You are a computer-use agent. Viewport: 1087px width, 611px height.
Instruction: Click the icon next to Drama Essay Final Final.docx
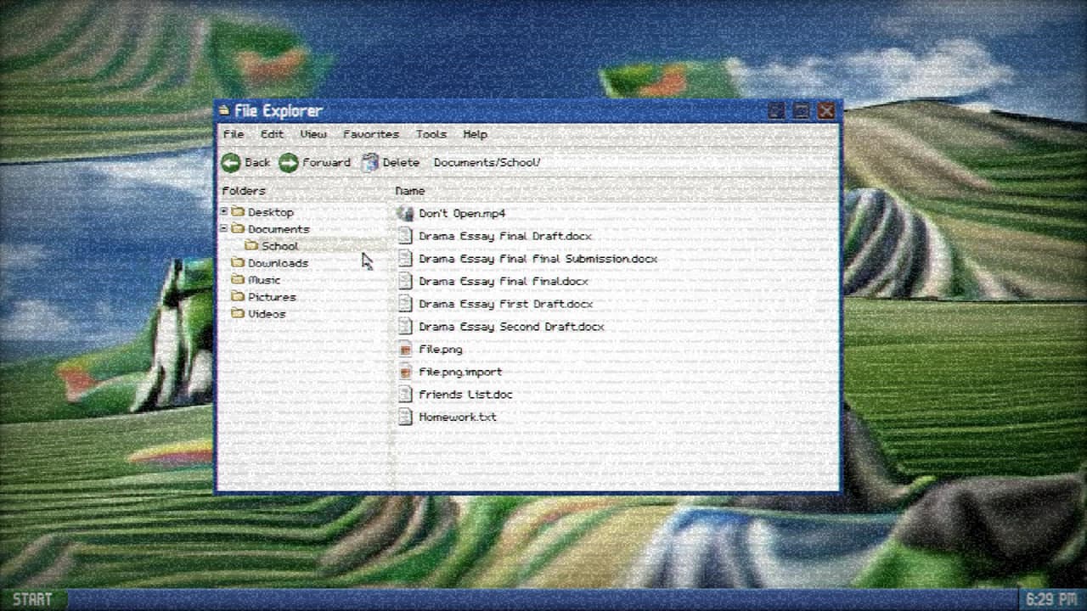click(405, 281)
